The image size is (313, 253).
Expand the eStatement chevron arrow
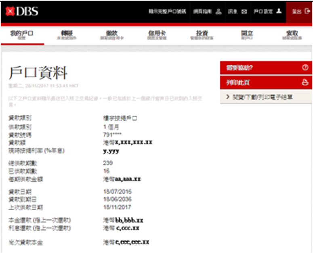pyautogui.click(x=228, y=97)
